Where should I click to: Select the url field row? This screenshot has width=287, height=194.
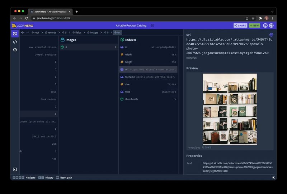click(148, 69)
